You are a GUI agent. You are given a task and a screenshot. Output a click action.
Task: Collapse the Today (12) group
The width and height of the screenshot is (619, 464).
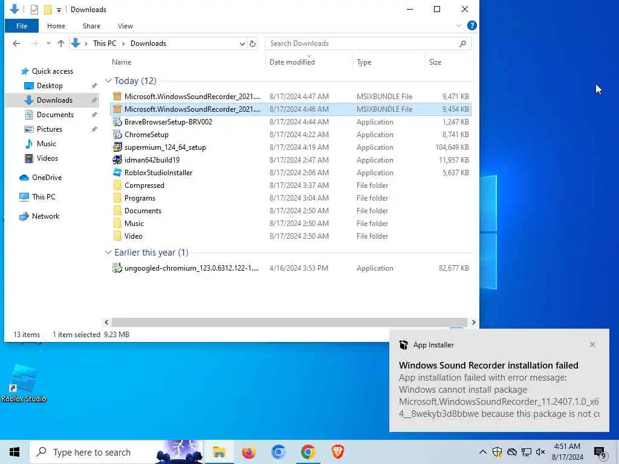[x=108, y=80]
